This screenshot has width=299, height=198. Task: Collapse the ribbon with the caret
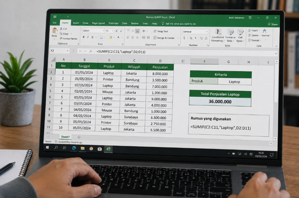point(276,46)
